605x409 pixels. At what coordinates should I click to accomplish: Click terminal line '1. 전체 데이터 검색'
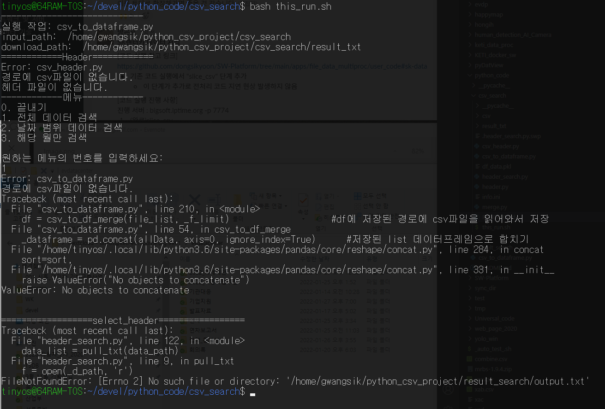tap(49, 117)
